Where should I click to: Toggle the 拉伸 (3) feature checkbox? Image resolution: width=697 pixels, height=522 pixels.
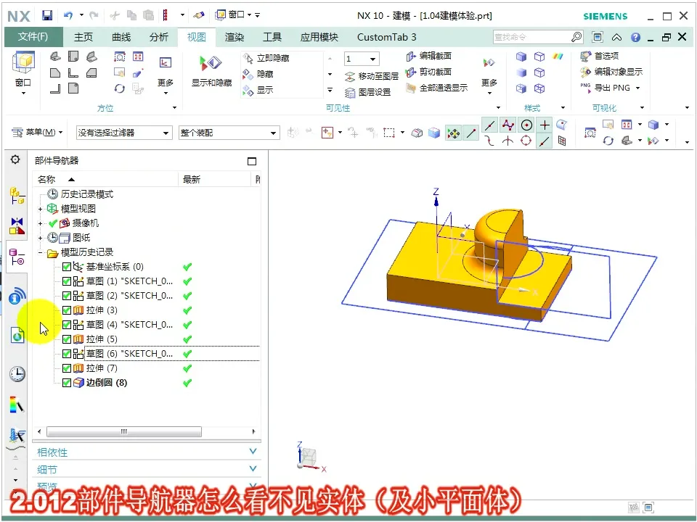coord(67,310)
